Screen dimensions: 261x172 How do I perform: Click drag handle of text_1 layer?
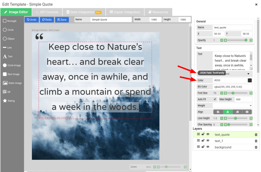[198, 141]
